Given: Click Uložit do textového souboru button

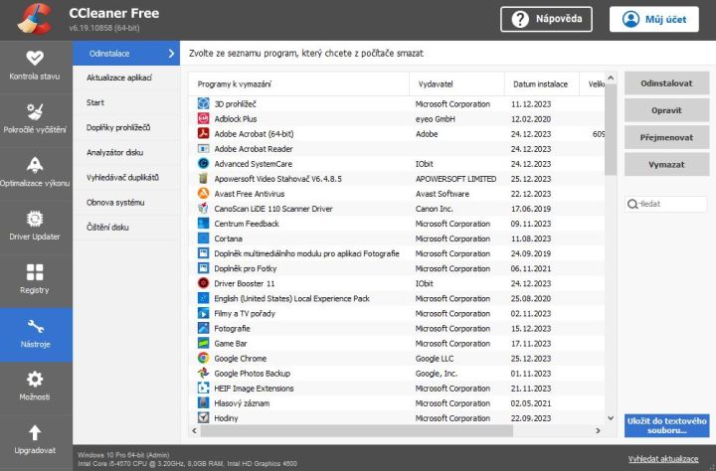Looking at the screenshot, I should pyautogui.click(x=666, y=425).
